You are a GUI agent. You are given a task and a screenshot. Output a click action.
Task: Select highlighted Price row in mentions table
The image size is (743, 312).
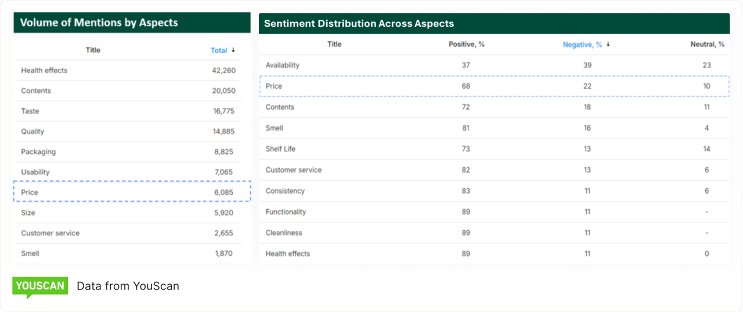132,192
